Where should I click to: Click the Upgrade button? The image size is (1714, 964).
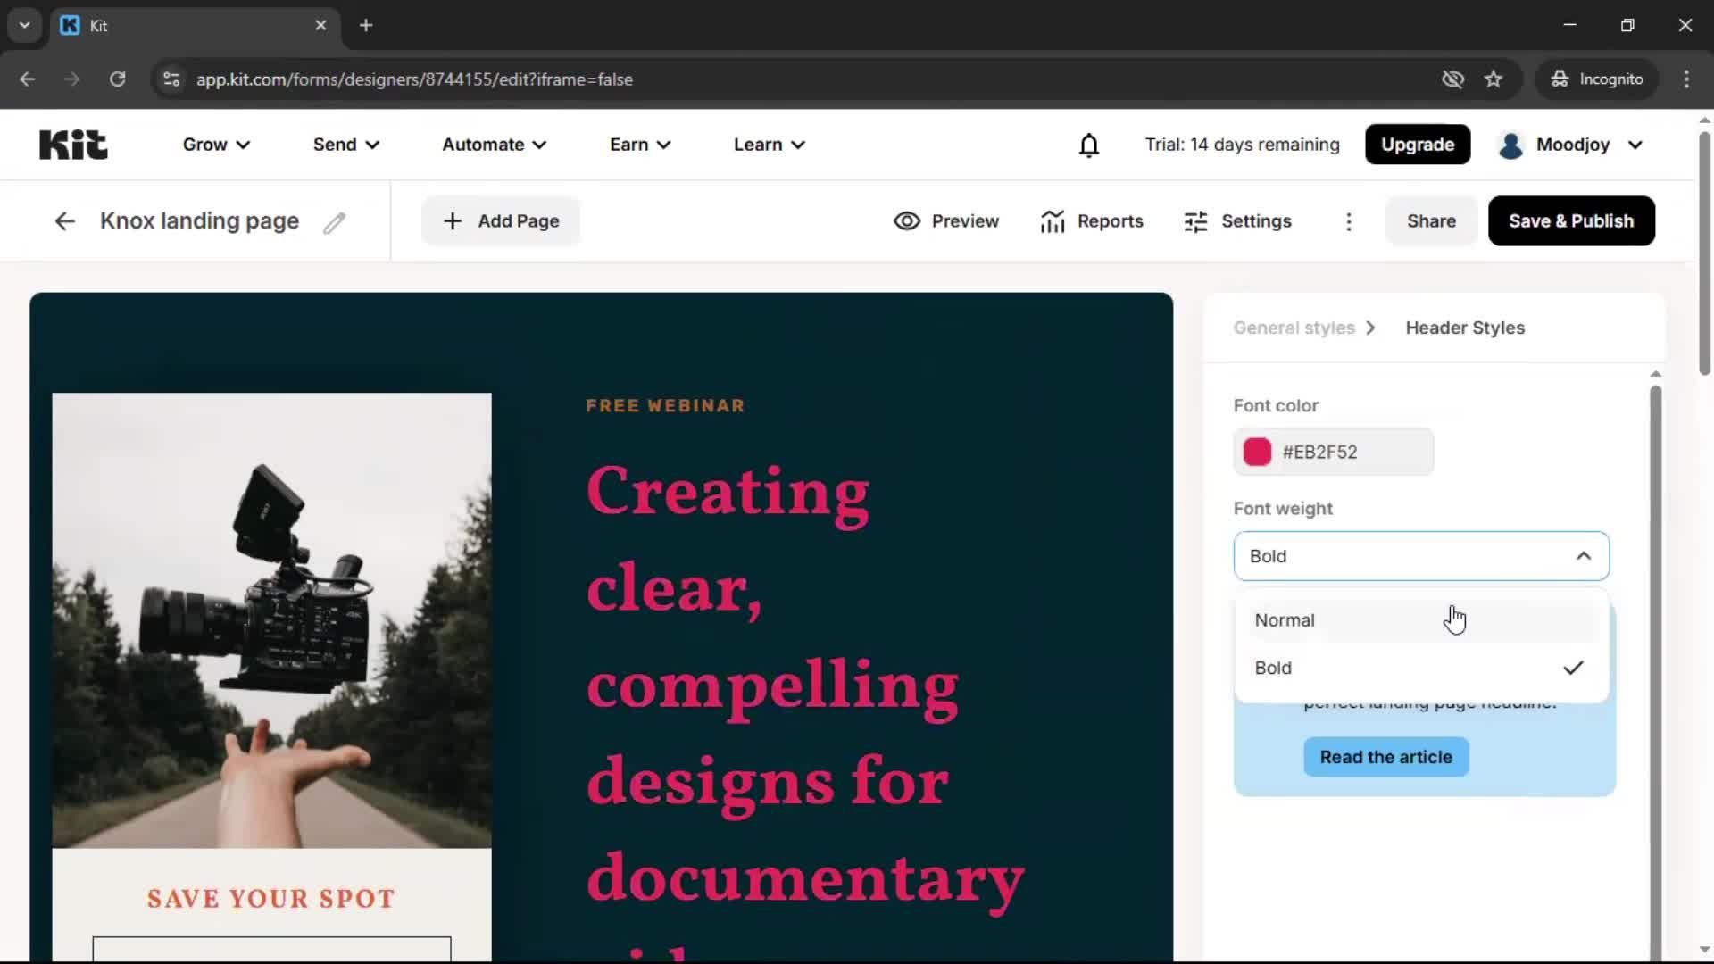coord(1418,145)
